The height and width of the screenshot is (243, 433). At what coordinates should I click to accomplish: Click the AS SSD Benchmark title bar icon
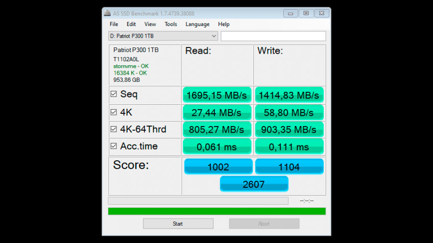point(107,13)
